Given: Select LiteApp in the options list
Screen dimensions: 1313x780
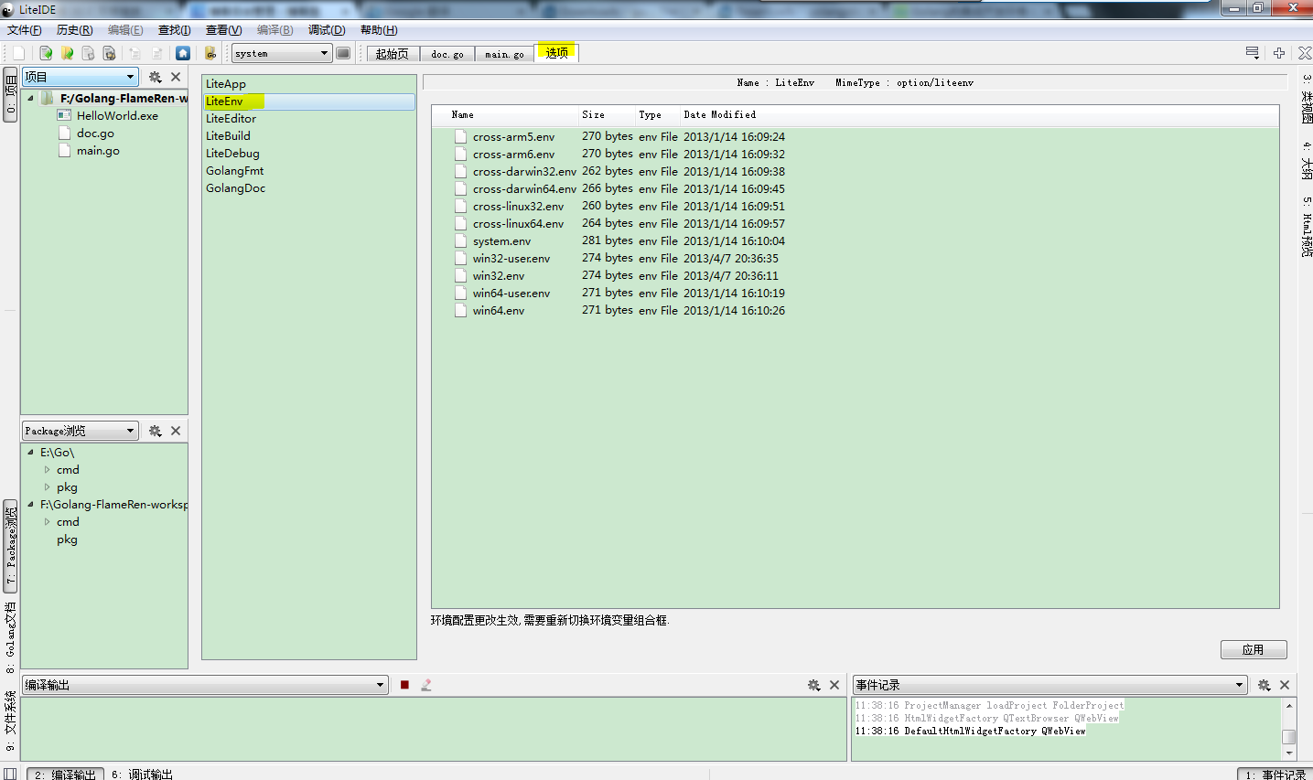Looking at the screenshot, I should 309,84.
